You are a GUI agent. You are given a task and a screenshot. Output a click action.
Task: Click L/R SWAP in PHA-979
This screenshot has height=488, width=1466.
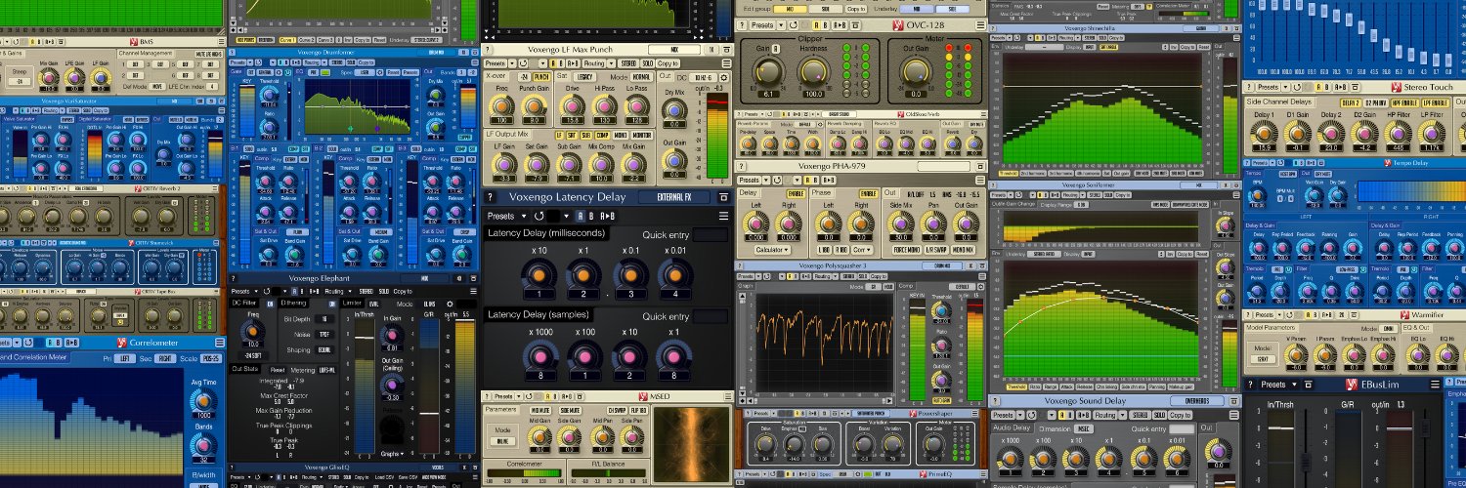pos(936,250)
